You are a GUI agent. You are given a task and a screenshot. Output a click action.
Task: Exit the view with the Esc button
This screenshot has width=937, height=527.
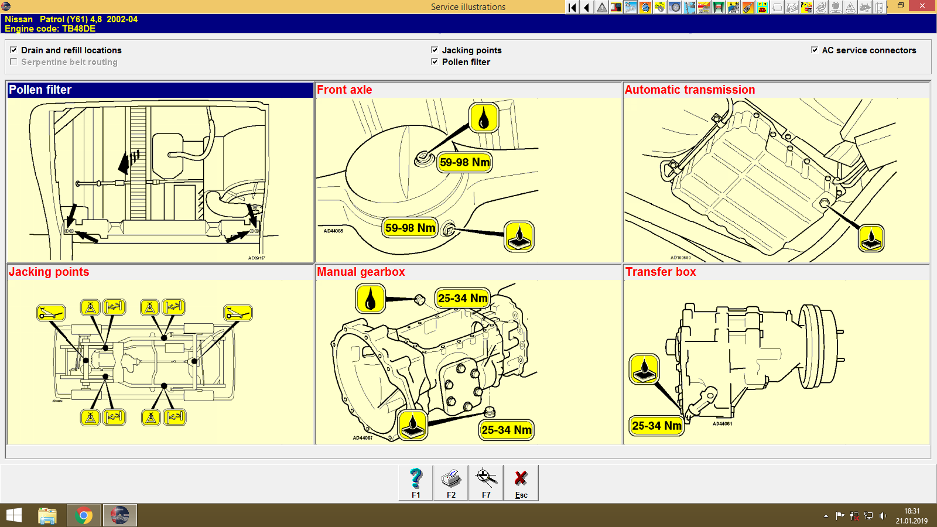521,482
